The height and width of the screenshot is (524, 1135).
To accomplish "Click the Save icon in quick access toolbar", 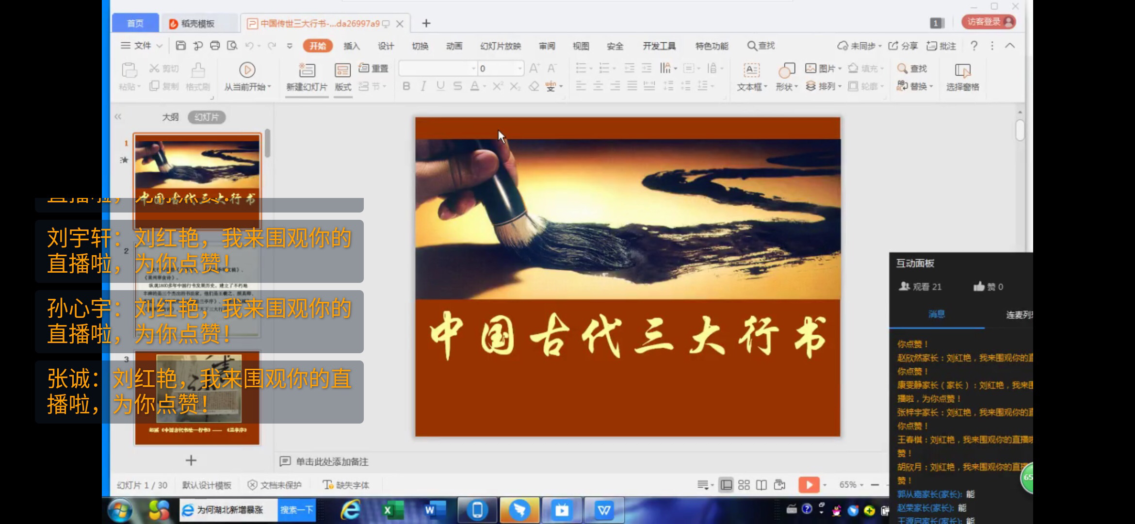I will 180,46.
